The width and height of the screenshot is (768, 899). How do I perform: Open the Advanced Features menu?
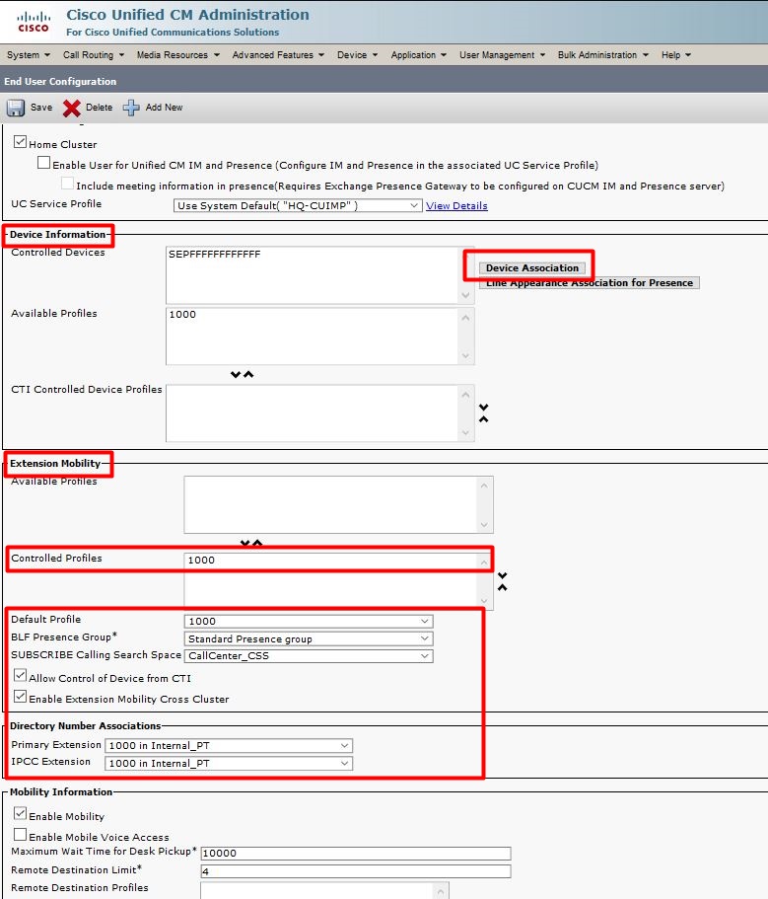(x=278, y=55)
